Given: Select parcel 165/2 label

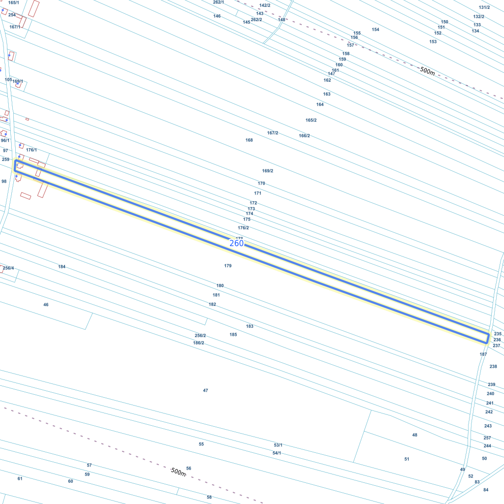Looking at the screenshot, I should click(311, 120).
